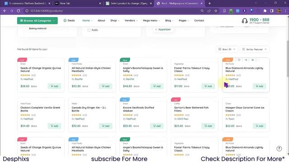Open Gorton's Beer Battered Fish Fillets product
Viewport: 289px width, 162px height.
[191, 109]
